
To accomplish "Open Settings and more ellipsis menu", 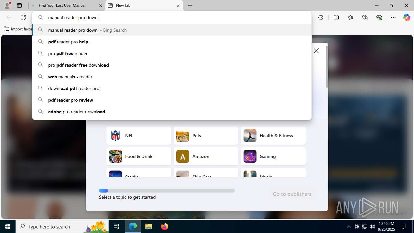I will click(393, 17).
